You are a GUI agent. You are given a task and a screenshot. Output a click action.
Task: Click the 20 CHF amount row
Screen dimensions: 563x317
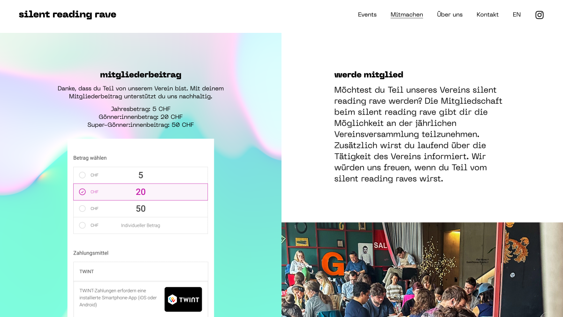pyautogui.click(x=141, y=192)
